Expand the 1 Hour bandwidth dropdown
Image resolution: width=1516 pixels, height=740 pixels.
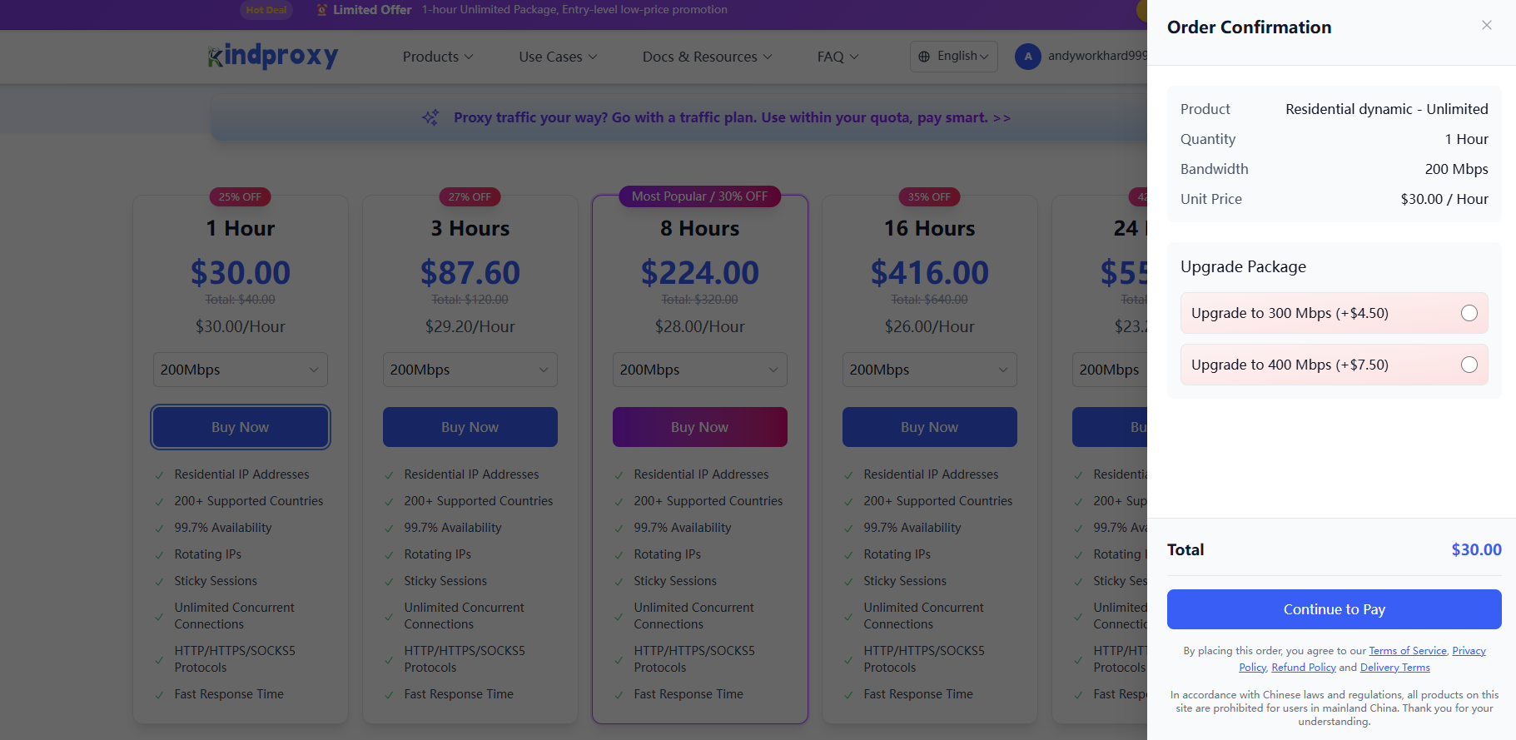coord(240,370)
